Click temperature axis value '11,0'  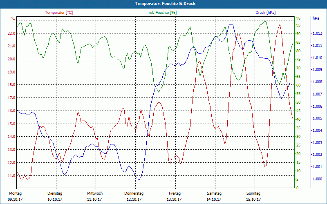pos(11,176)
